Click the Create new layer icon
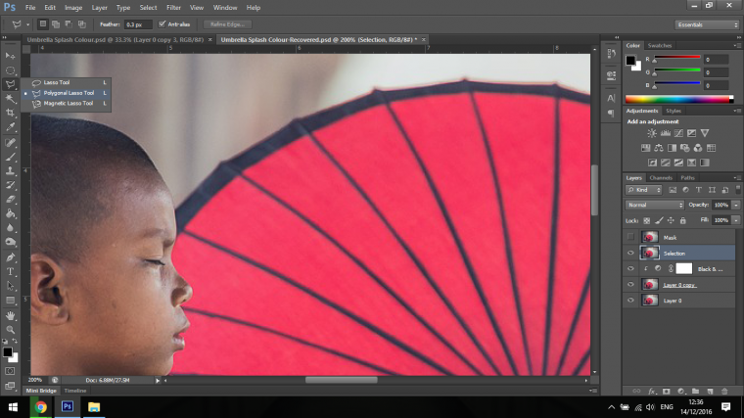Image resolution: width=744 pixels, height=418 pixels. click(x=710, y=392)
